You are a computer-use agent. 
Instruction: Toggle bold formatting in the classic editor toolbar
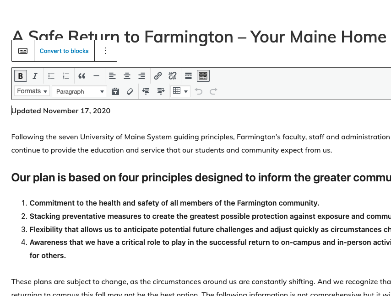click(x=21, y=76)
